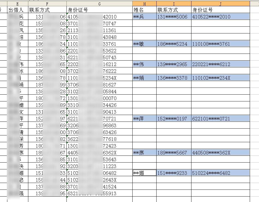
Task: Click column G cell ending in 96863
Action: [x=99, y=125]
